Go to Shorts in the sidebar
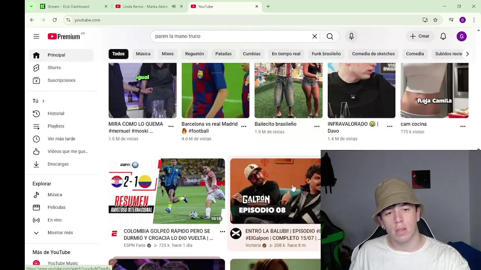Viewport: 481px width, 270px height. pyautogui.click(x=61, y=67)
